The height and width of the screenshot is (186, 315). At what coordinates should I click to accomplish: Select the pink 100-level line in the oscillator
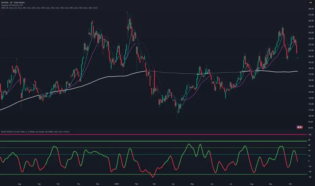point(152,135)
